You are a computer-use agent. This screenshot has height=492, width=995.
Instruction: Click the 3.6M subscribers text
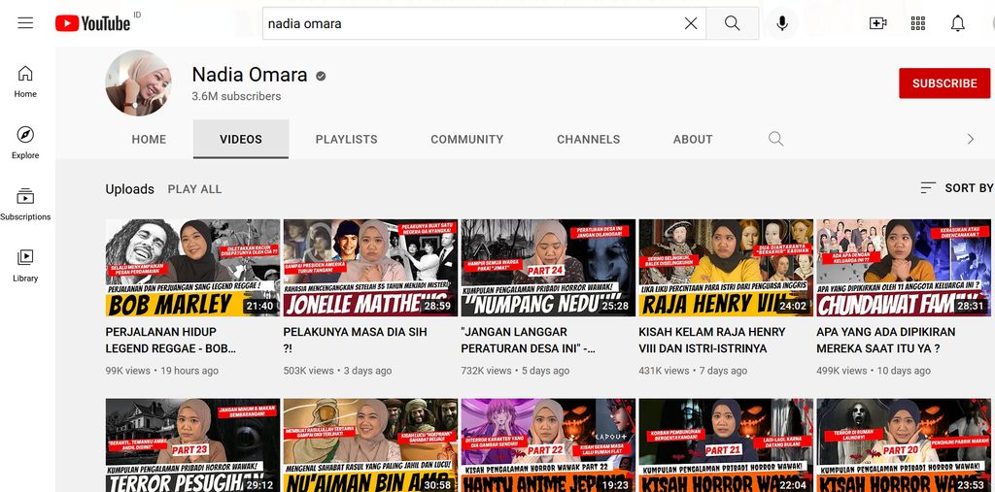(x=236, y=96)
